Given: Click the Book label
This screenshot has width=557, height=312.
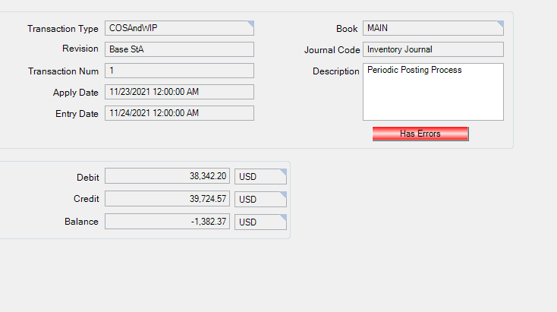Looking at the screenshot, I should tap(347, 29).
